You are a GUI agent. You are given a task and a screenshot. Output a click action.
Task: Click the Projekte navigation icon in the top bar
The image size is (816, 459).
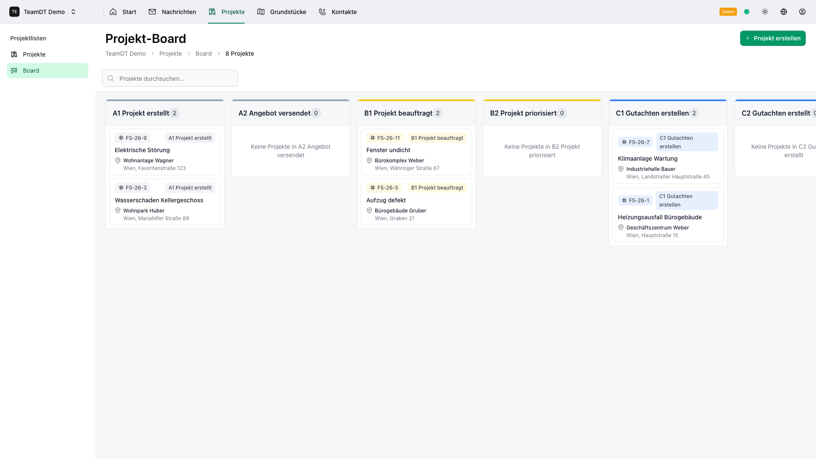212,11
